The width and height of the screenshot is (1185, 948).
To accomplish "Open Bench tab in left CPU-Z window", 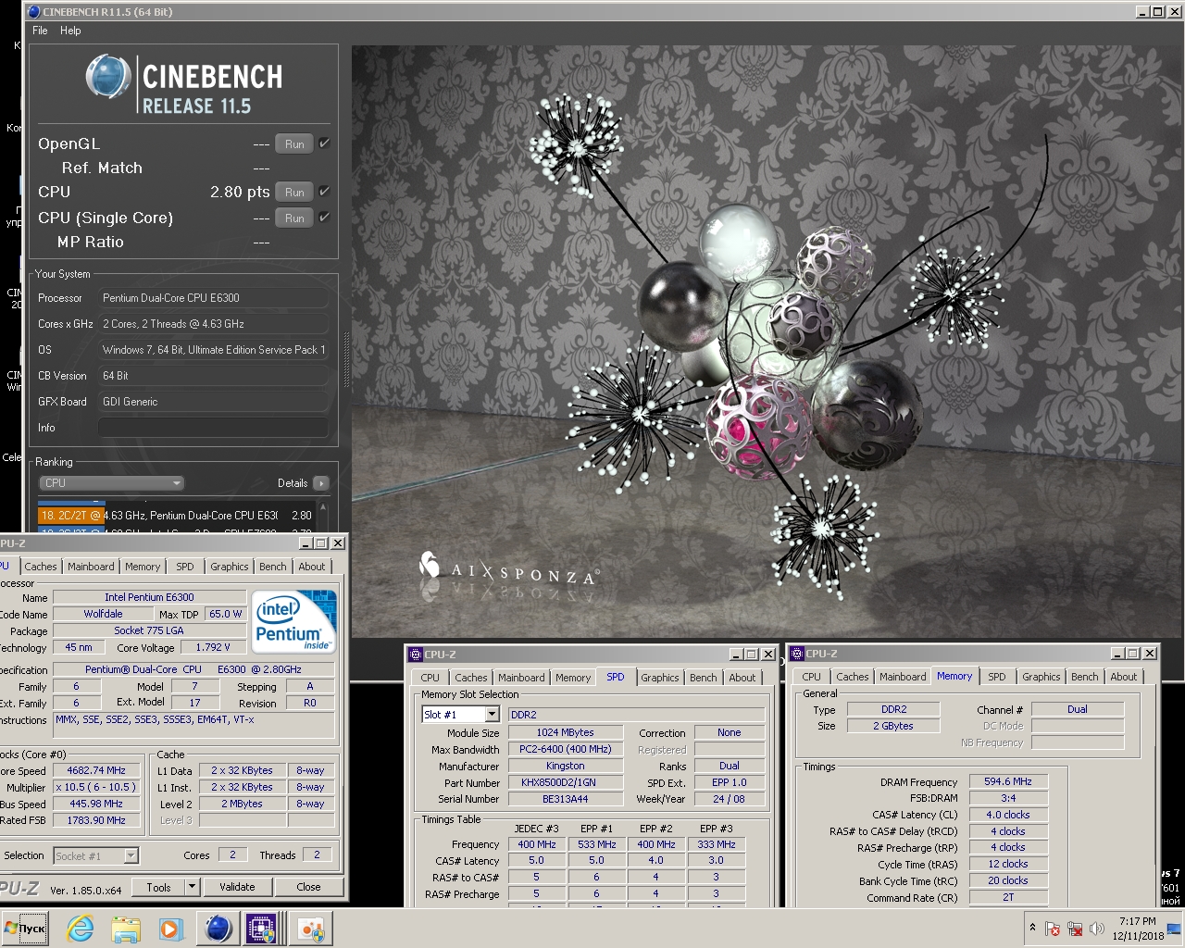I will [x=273, y=567].
